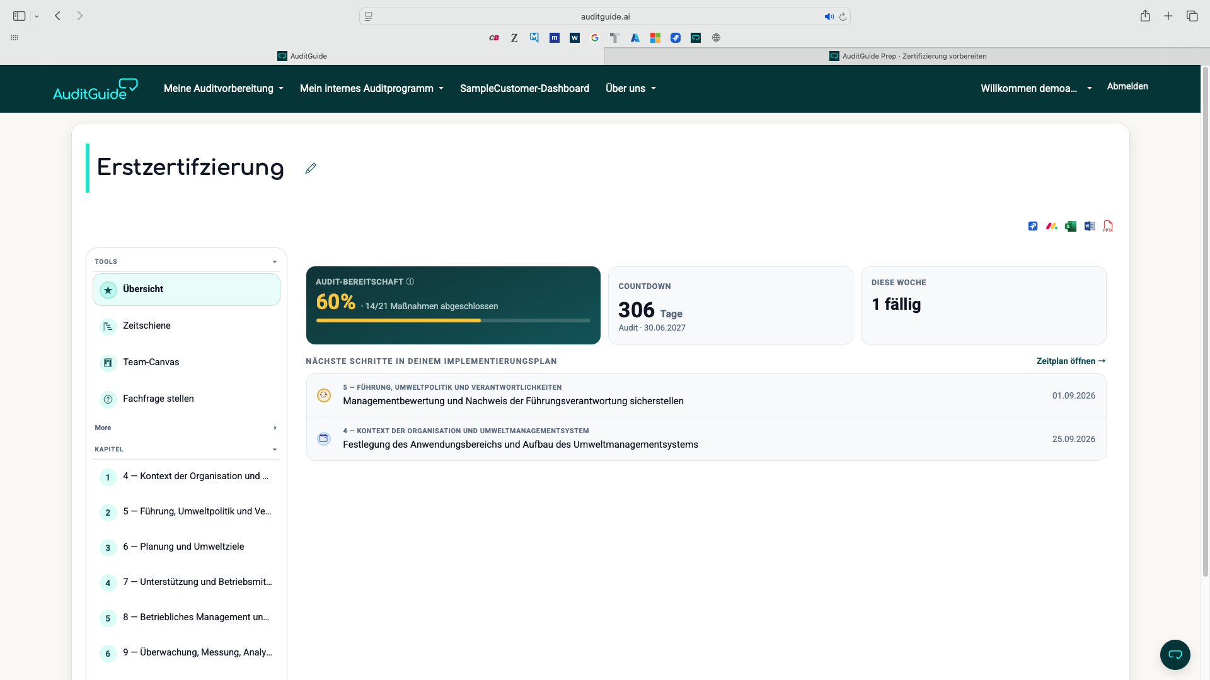The height and width of the screenshot is (680, 1210).
Task: Export to Excel via the green icon
Action: [1071, 226]
